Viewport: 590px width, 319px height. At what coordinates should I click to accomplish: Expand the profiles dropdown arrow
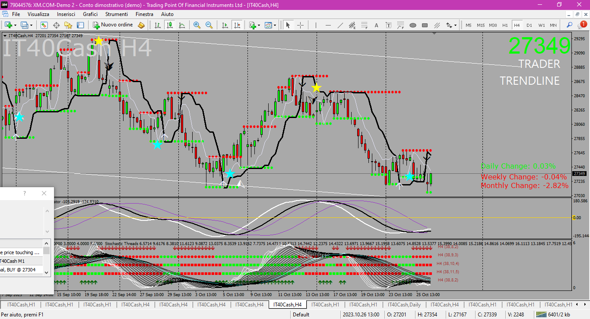pyautogui.click(x=31, y=25)
